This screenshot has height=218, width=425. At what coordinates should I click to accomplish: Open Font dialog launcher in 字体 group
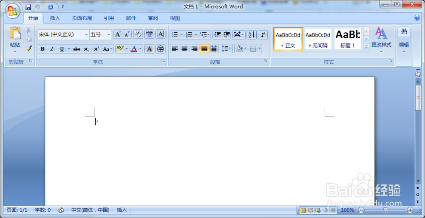pyautogui.click(x=163, y=61)
